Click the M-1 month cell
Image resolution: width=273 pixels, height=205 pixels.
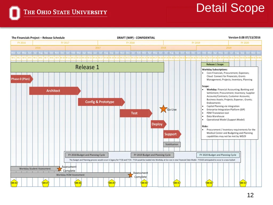click(x=13, y=58)
